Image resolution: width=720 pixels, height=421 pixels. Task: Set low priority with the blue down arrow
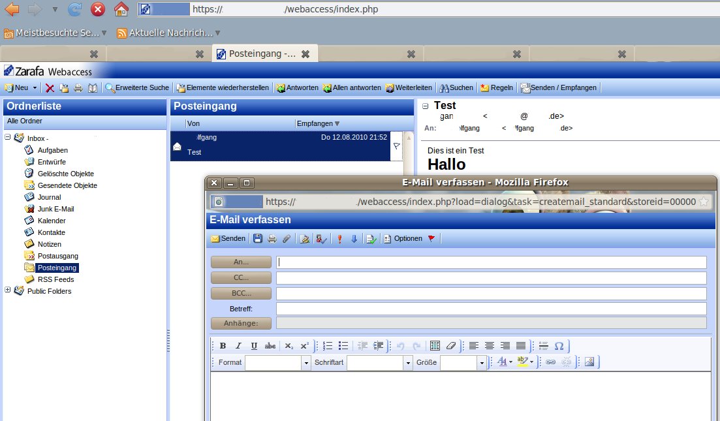pos(354,239)
